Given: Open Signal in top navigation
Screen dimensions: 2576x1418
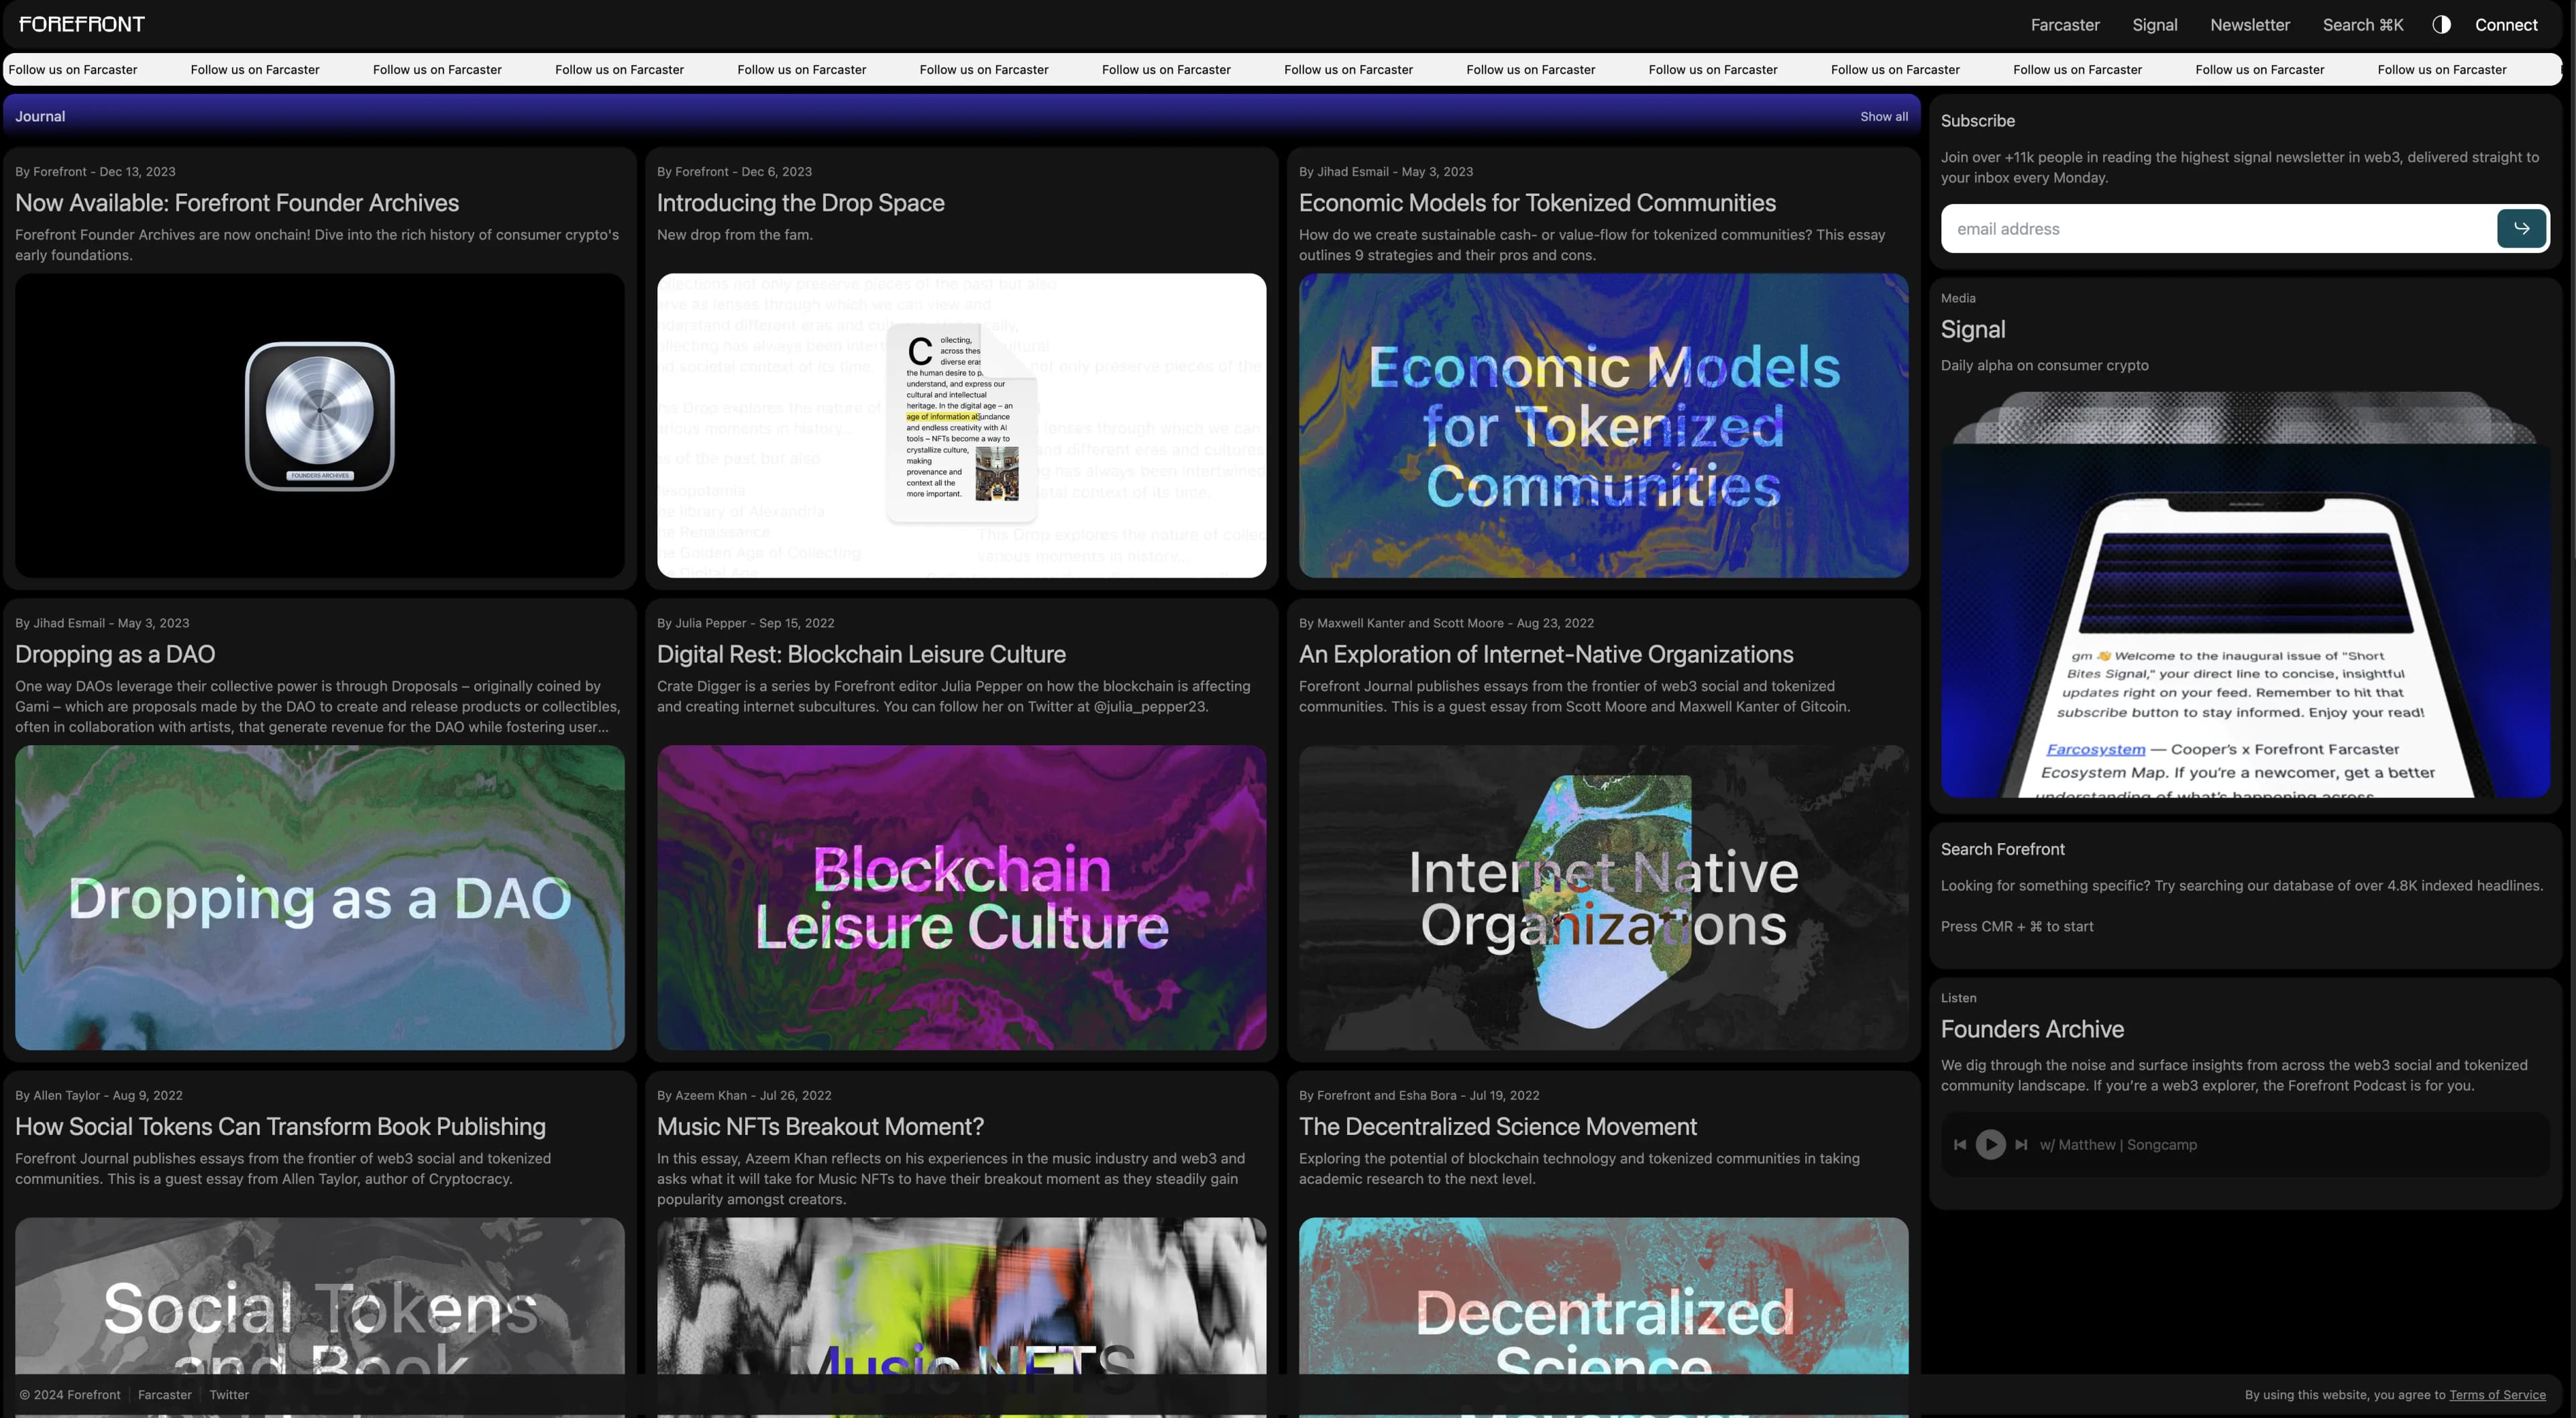Looking at the screenshot, I should click(x=2154, y=24).
